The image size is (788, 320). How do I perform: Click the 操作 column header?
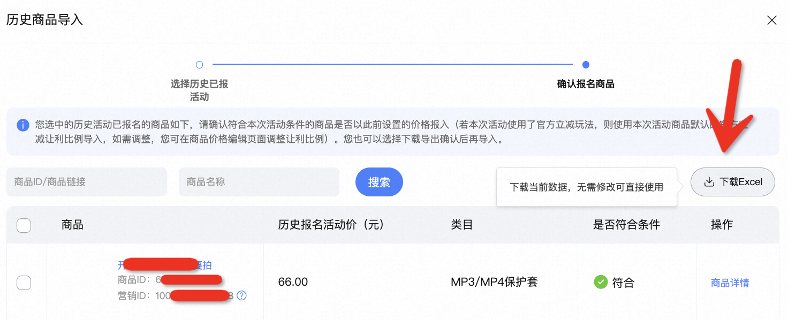[x=722, y=225]
